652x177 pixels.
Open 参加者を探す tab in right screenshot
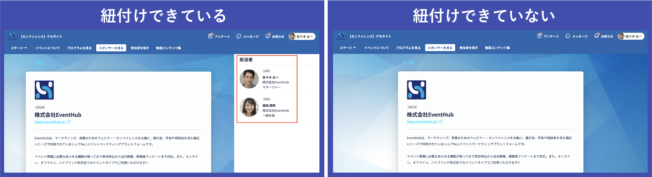pyautogui.click(x=469, y=48)
